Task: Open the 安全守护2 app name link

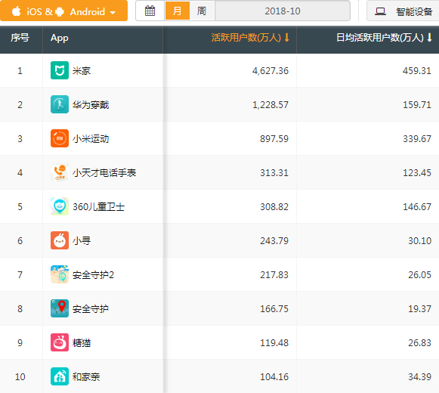Action: 93,275
